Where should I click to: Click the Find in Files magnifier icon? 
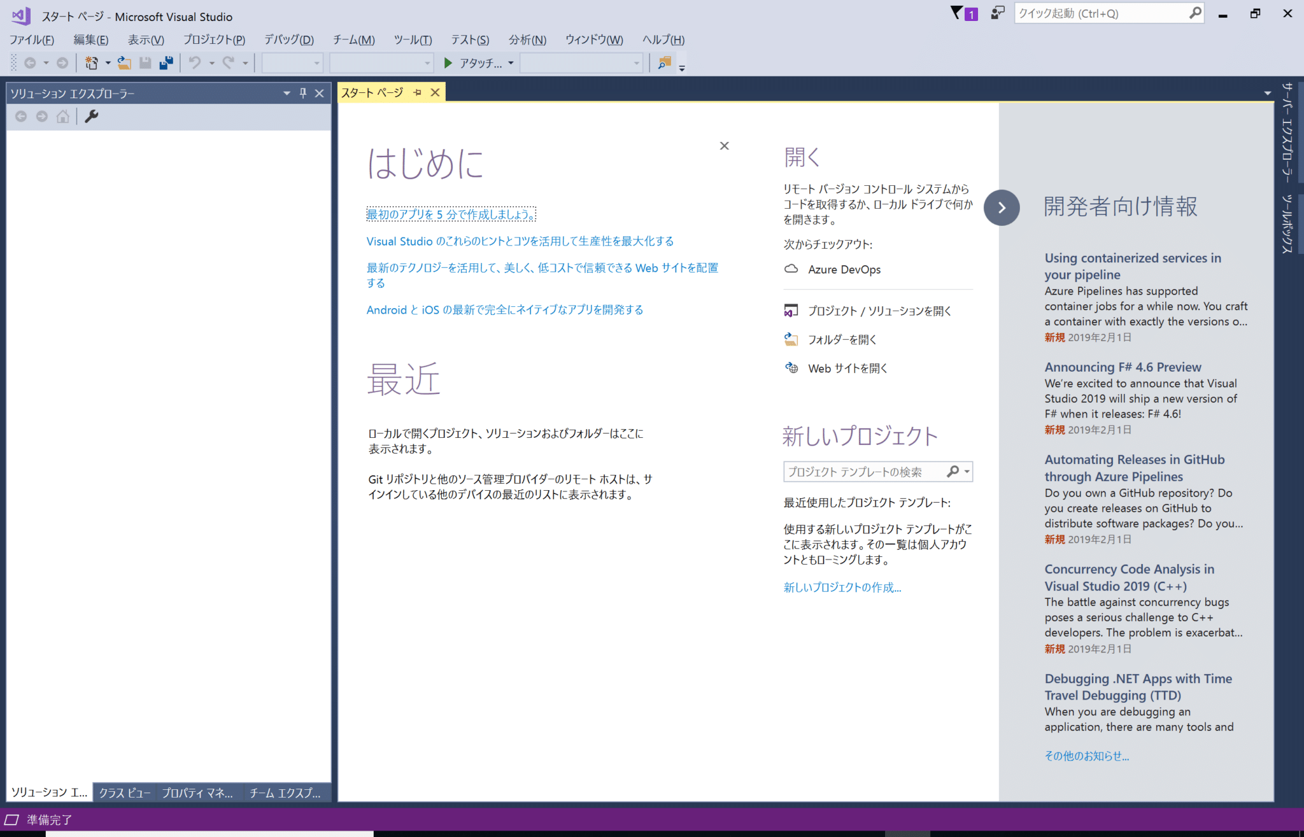(x=665, y=63)
